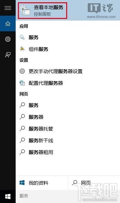Search the web for 服务器
120x203 pixels.
68,117
